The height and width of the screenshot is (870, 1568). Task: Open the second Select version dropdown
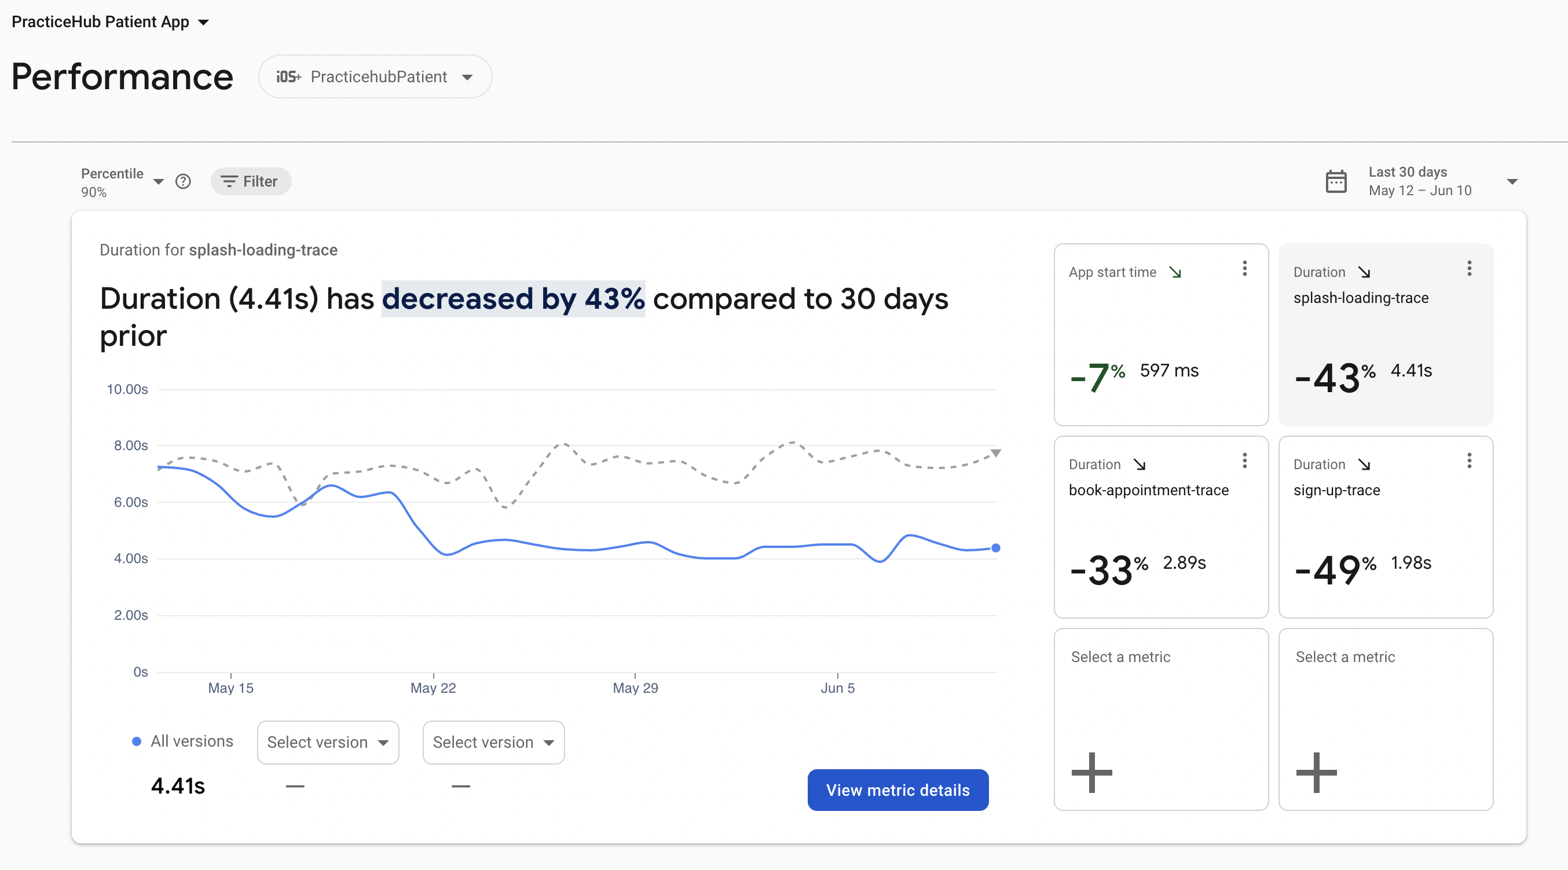pyautogui.click(x=494, y=742)
